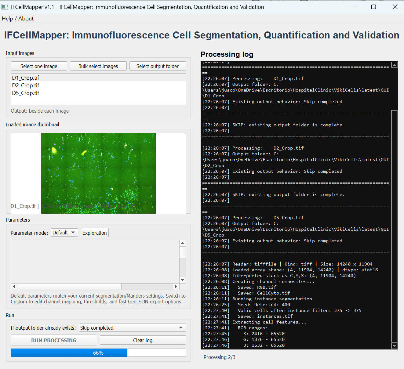Click Select output folder button
The width and height of the screenshot is (404, 369).
(158, 66)
